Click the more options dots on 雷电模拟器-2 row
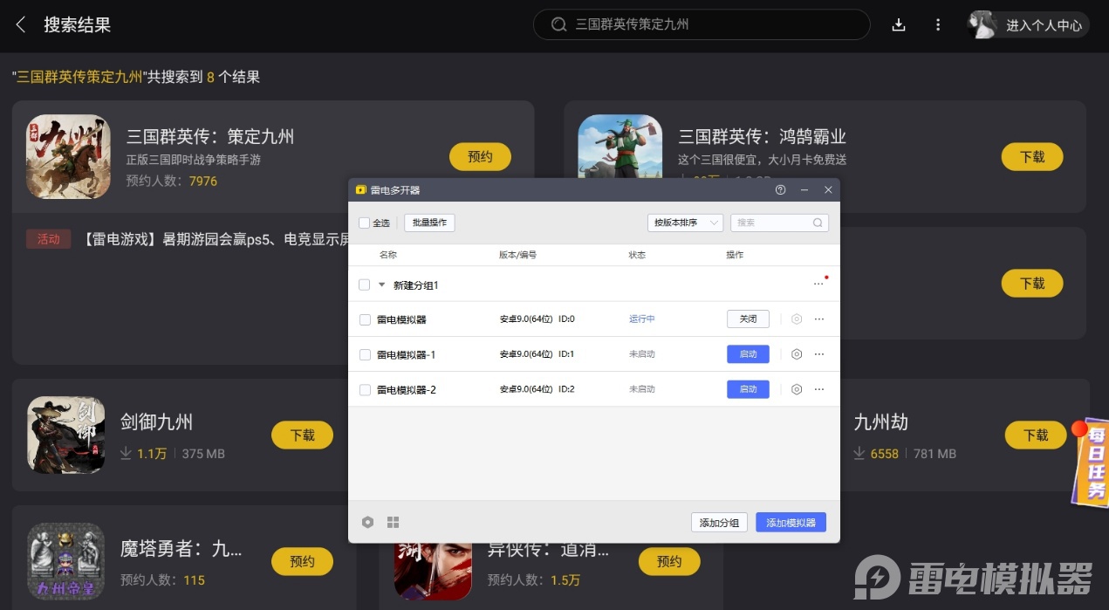Viewport: 1109px width, 610px height. [819, 389]
